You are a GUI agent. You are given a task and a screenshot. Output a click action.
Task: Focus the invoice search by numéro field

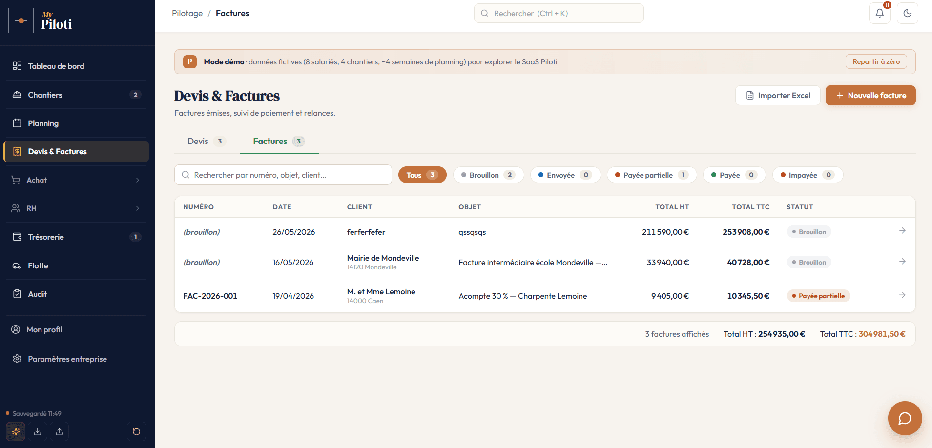[x=283, y=175]
